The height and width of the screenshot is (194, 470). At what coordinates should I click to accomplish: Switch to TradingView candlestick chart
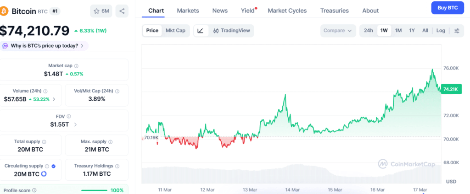pos(231,31)
